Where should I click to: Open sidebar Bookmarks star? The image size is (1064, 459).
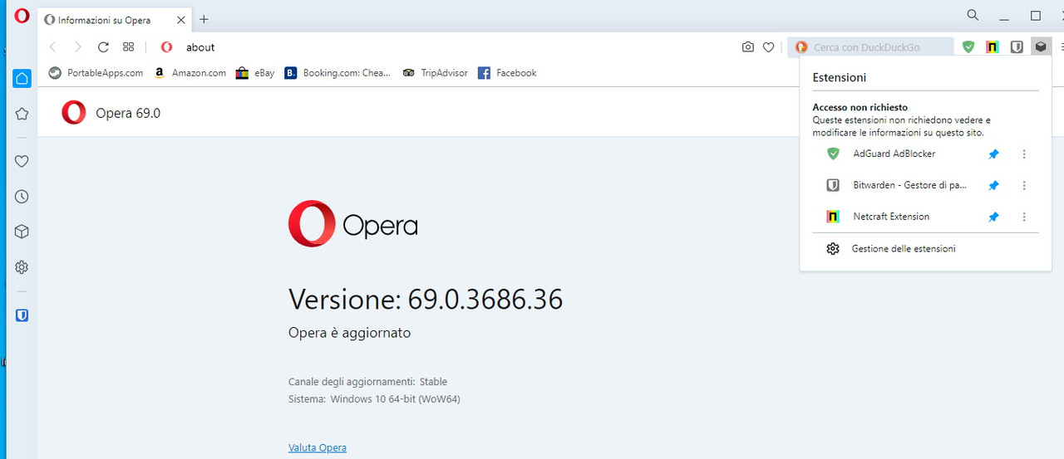(x=22, y=114)
